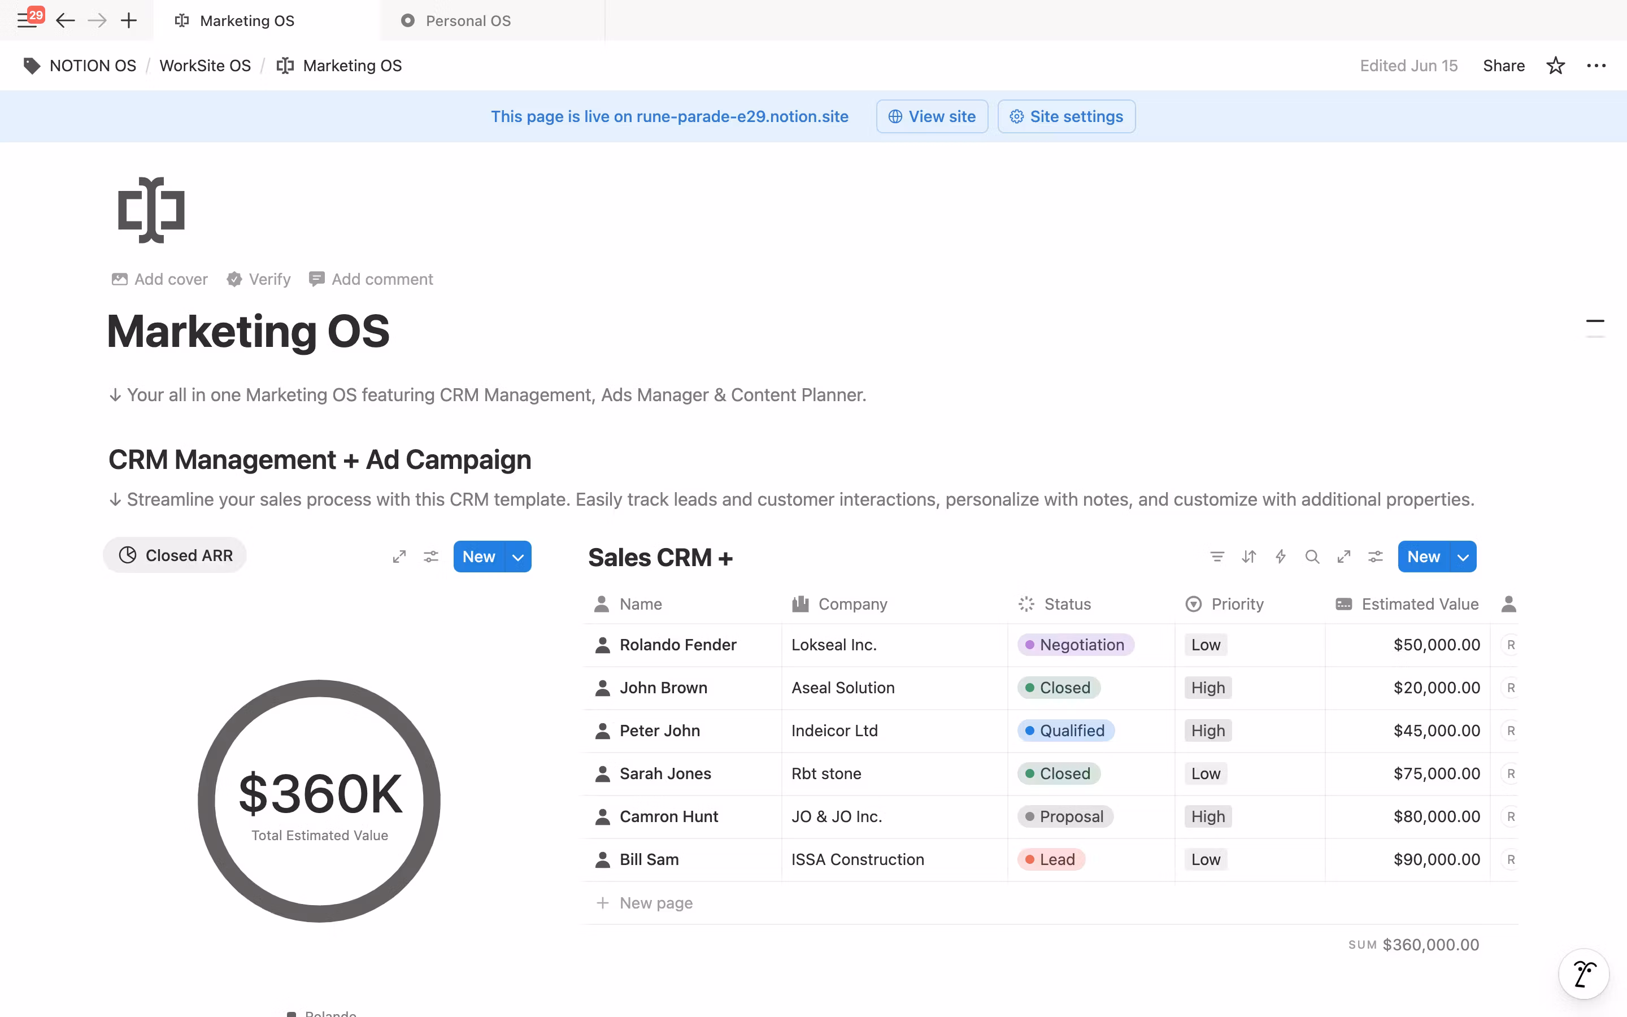1627x1017 pixels.
Task: Open Closed ARR chart view settings icon
Action: 431,557
